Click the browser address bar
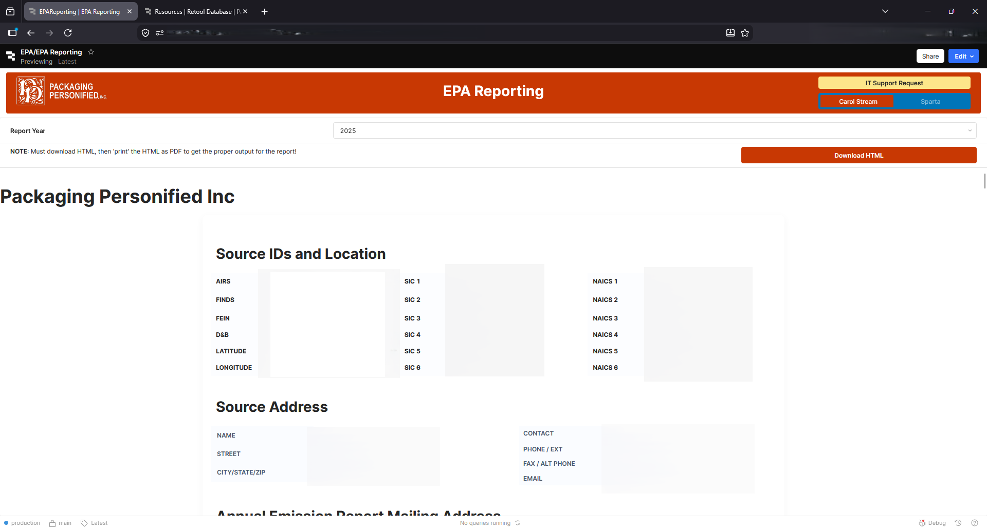The height and width of the screenshot is (530, 987). pyautogui.click(x=445, y=33)
